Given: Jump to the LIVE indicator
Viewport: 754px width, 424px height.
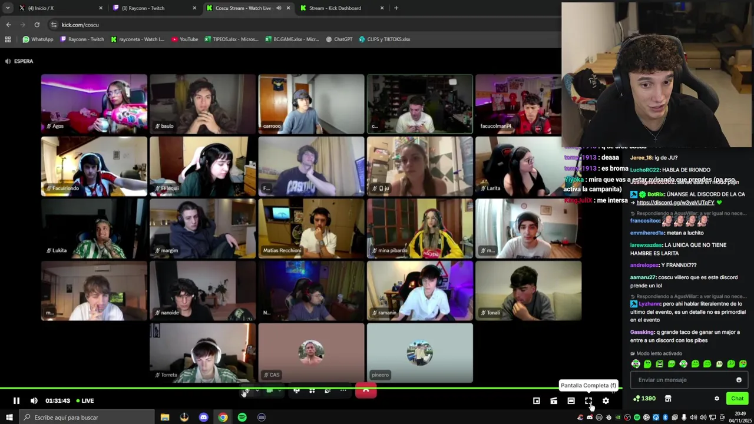Looking at the screenshot, I should pyautogui.click(x=84, y=400).
